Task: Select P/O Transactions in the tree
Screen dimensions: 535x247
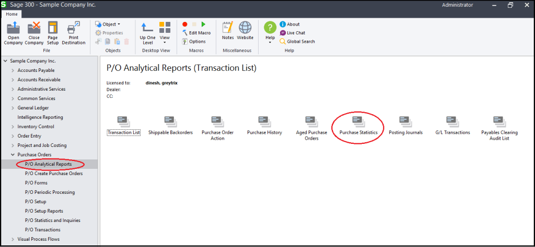Action: (43, 230)
